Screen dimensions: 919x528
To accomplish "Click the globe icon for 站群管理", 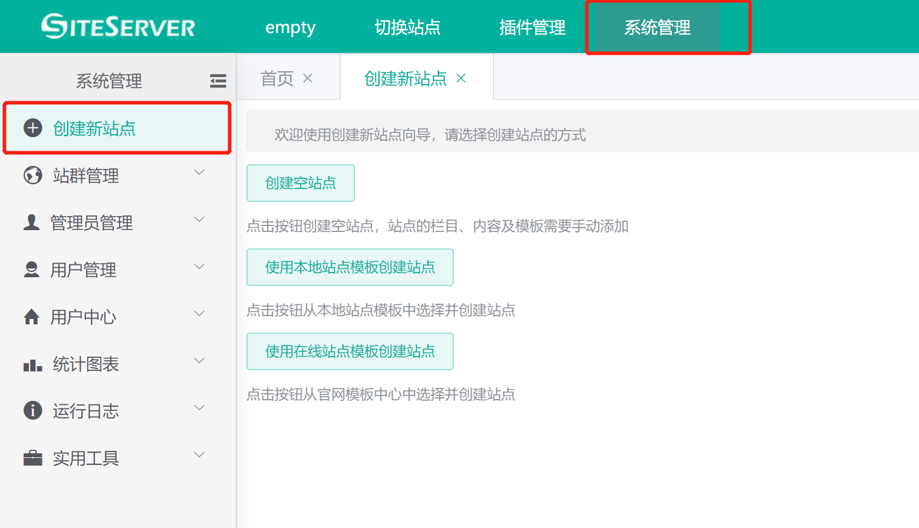I will coord(33,175).
